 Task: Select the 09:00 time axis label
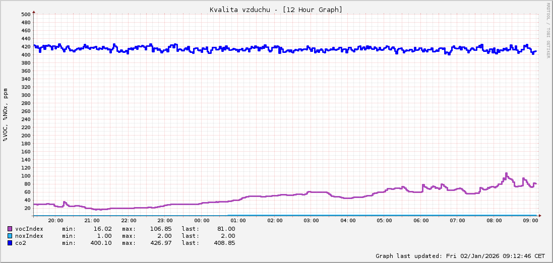pos(530,221)
